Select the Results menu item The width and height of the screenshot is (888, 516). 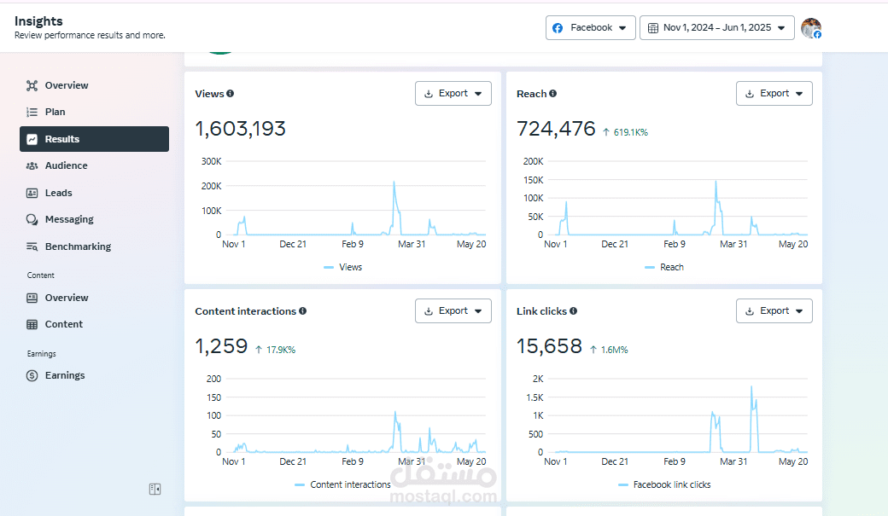pos(94,139)
